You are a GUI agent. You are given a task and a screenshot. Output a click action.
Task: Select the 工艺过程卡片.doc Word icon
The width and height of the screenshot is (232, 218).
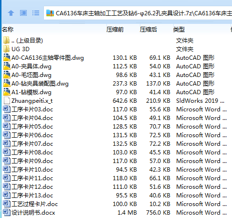coord(7,204)
